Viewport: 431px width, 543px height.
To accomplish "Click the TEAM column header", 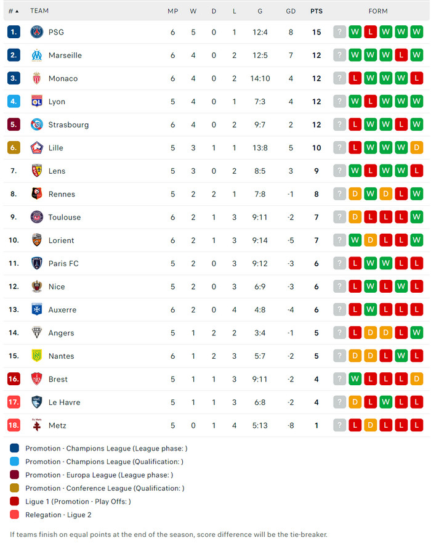I will coord(39,11).
